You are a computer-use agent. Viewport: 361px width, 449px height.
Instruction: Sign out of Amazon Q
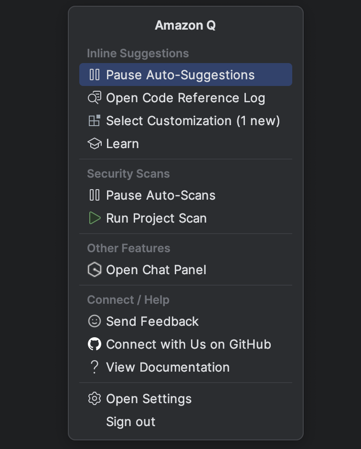pyautogui.click(x=130, y=421)
